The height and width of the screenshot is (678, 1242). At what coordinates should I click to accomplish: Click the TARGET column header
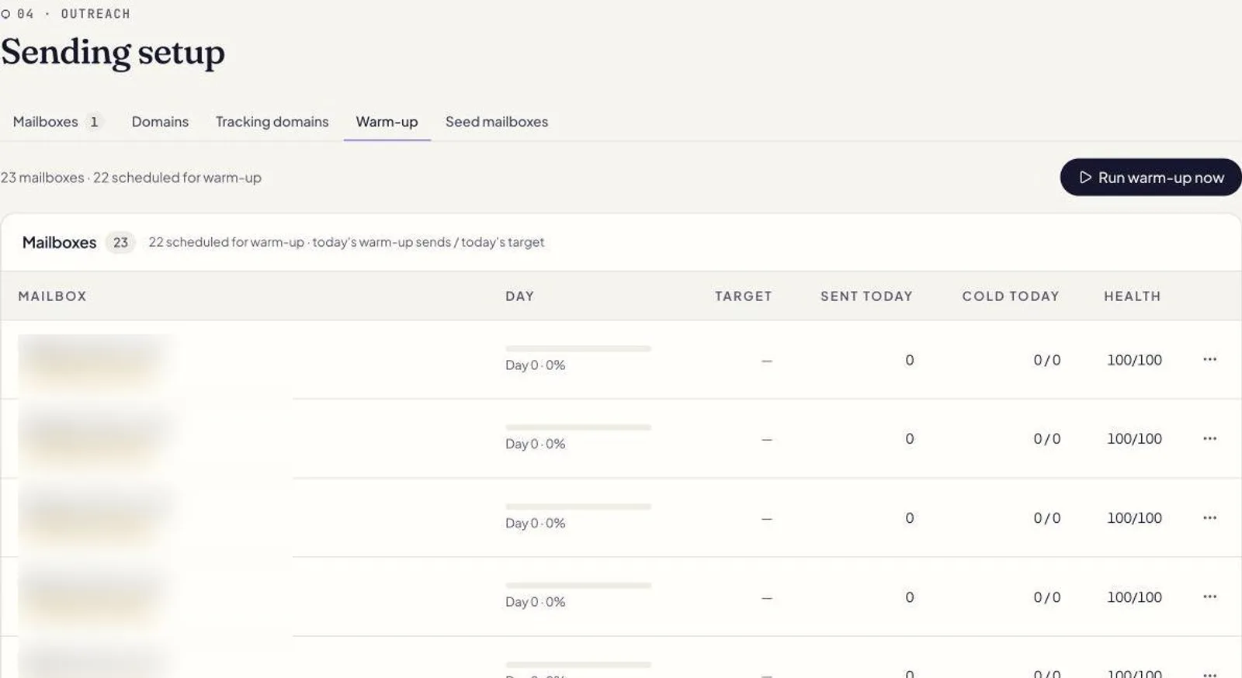click(x=743, y=296)
